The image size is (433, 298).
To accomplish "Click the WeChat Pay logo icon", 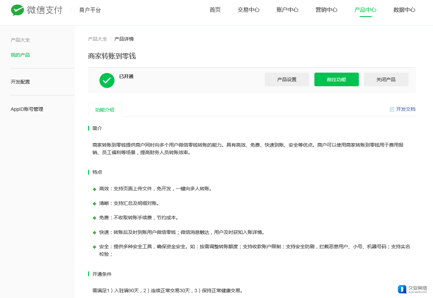I will click(x=17, y=10).
